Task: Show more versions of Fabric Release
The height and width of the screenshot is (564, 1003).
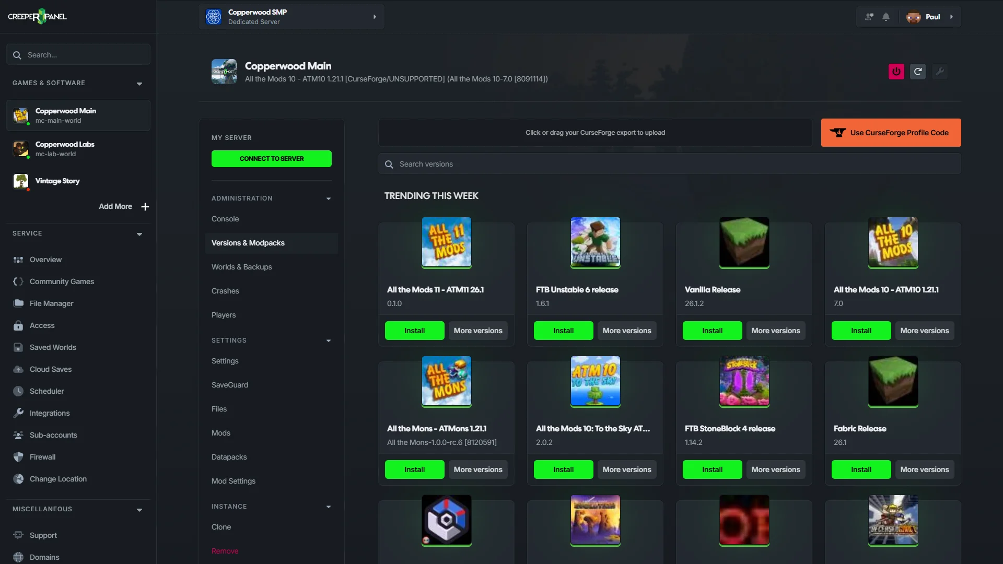Action: (x=925, y=469)
